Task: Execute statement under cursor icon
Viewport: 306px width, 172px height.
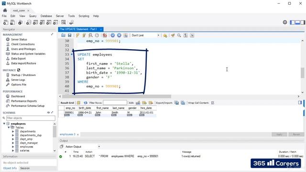Action: (x=84, y=35)
